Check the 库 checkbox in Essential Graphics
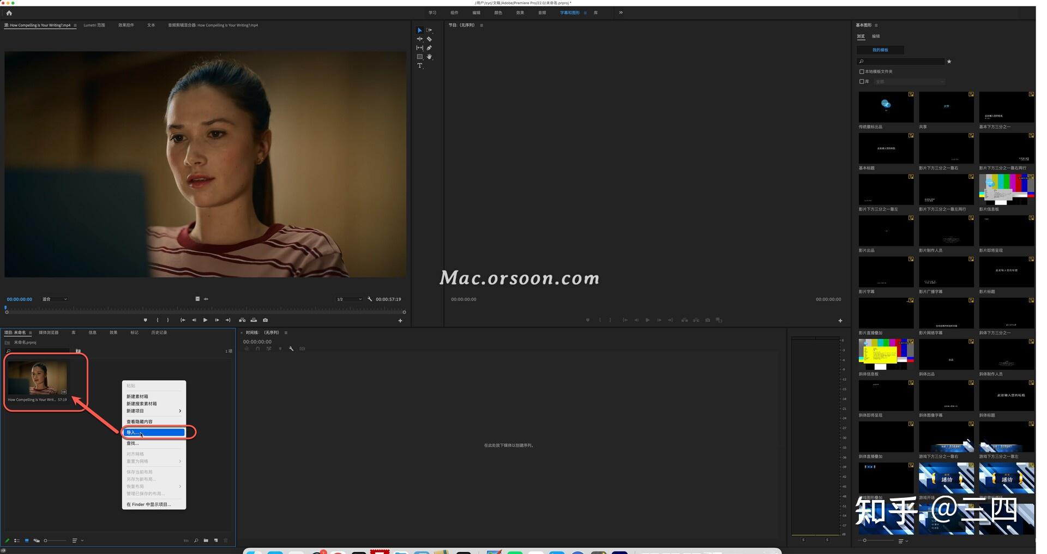The image size is (1047, 554). click(862, 81)
